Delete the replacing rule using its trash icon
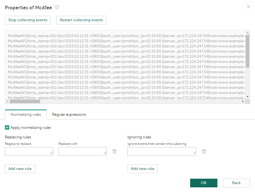This screenshot has width=255, height=192. click(114, 151)
